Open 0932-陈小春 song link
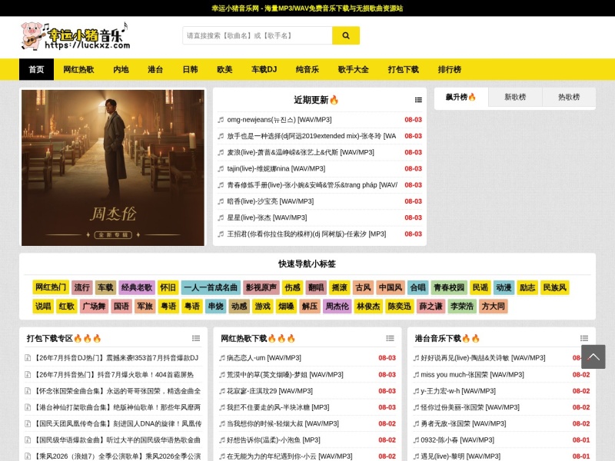Image resolution: width=615 pixels, height=461 pixels. coord(457,440)
